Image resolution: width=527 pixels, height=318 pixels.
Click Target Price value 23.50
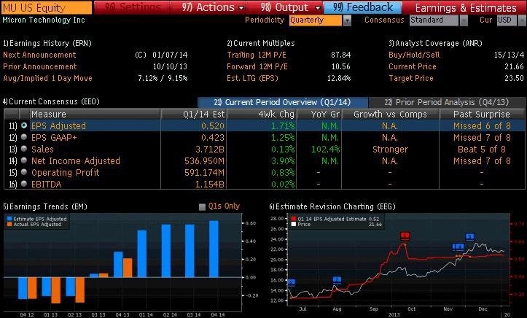coord(514,78)
